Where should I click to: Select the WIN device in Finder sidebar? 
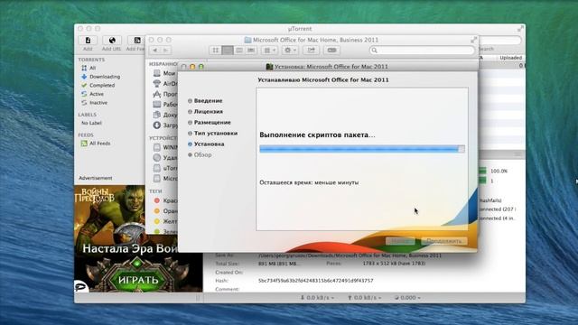(x=164, y=147)
